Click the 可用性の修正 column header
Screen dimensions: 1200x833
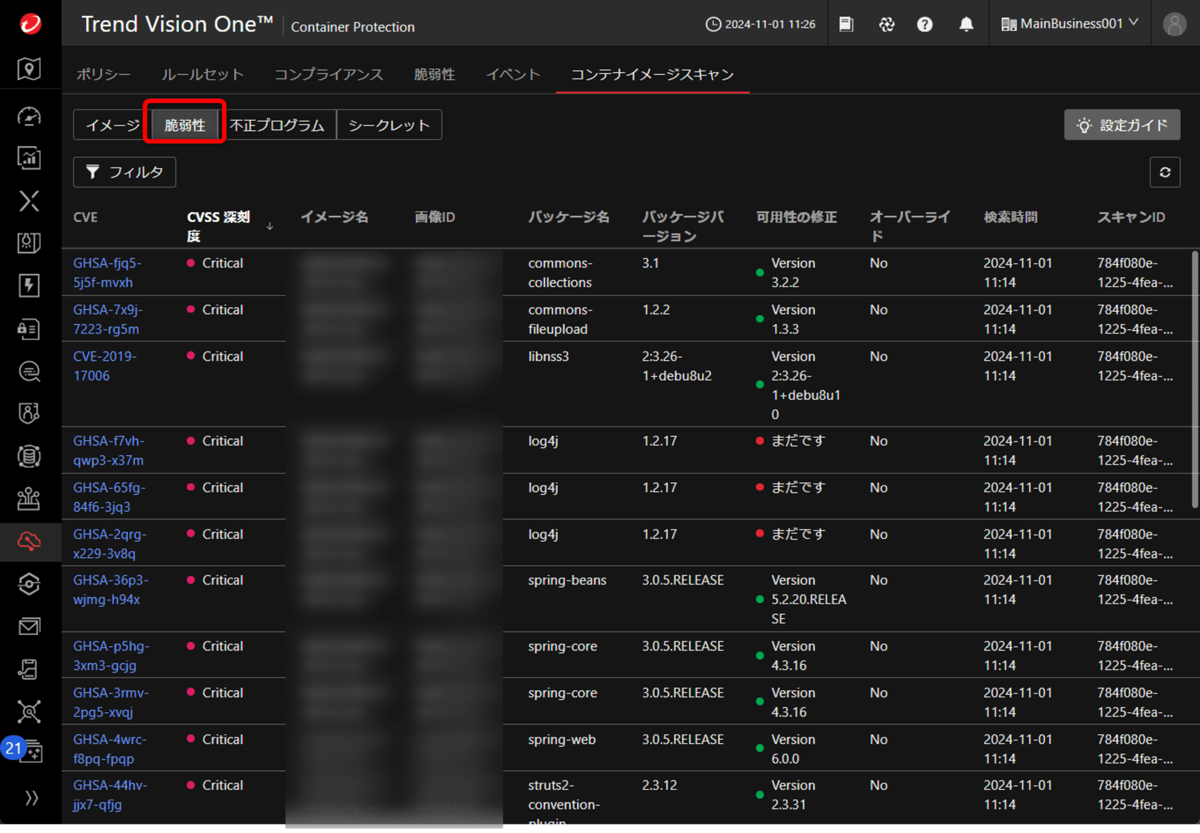pyautogui.click(x=797, y=217)
